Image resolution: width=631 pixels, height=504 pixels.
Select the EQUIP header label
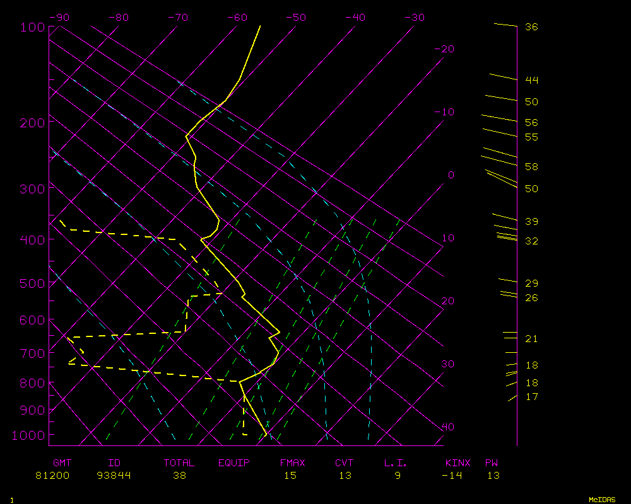(x=234, y=463)
